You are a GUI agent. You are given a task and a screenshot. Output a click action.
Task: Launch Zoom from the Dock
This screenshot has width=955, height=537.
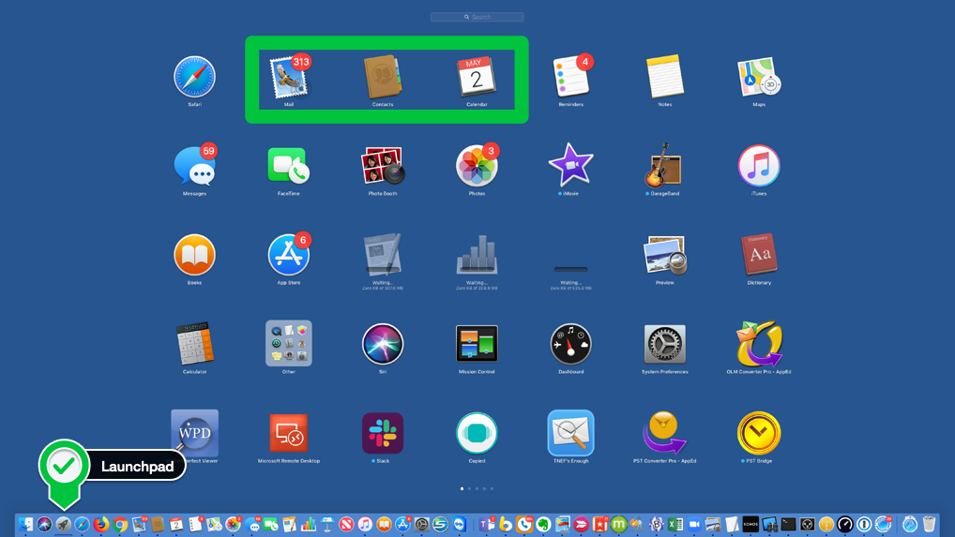(x=694, y=524)
